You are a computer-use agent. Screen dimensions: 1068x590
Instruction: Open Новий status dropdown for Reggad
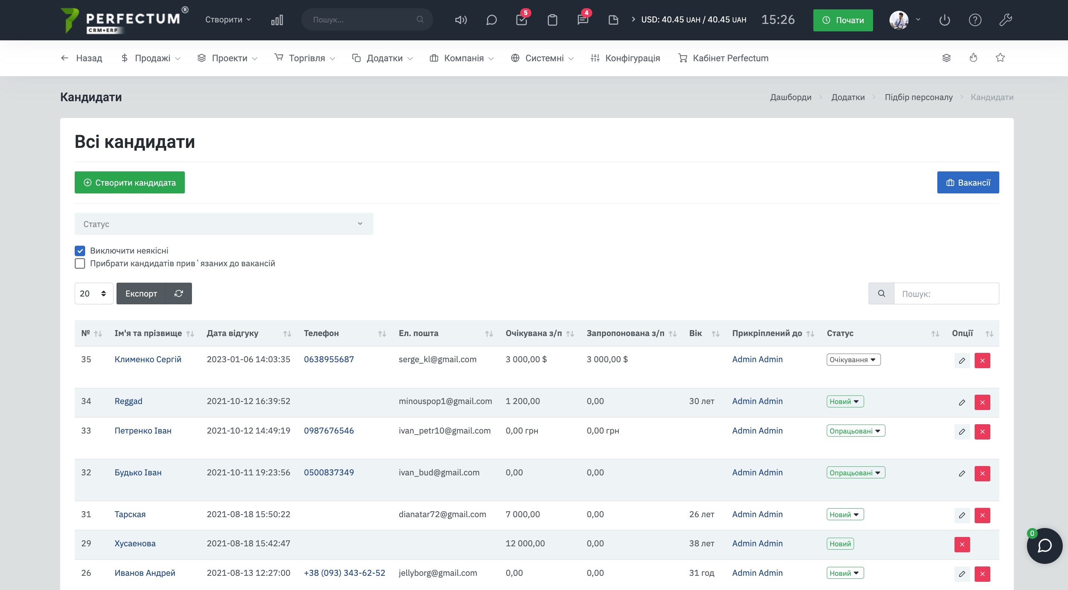click(845, 401)
